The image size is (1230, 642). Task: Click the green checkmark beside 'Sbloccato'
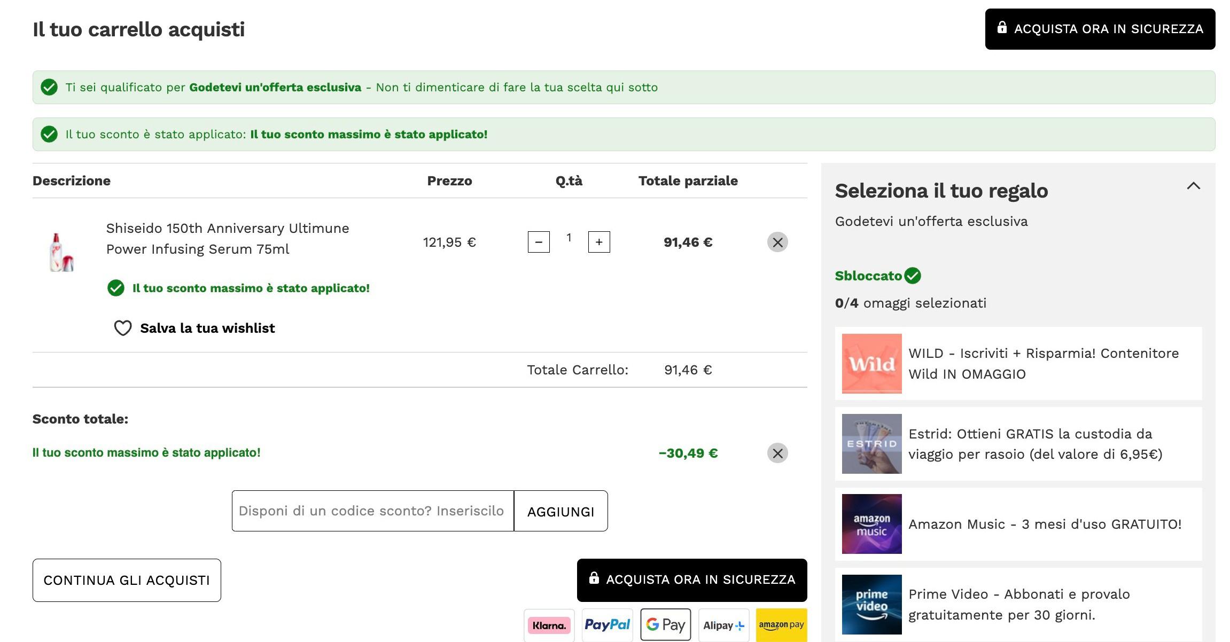913,276
